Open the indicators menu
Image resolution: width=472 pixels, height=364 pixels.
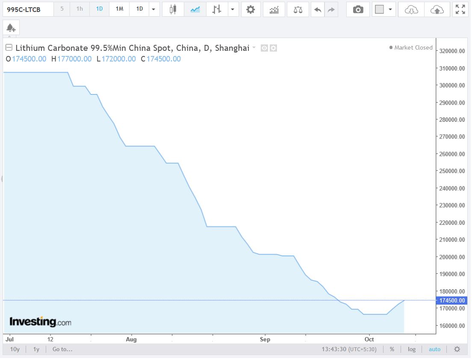point(274,9)
